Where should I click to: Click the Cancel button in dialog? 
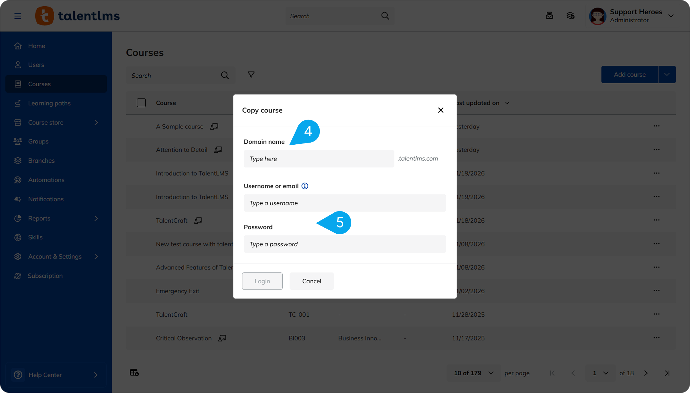point(311,281)
